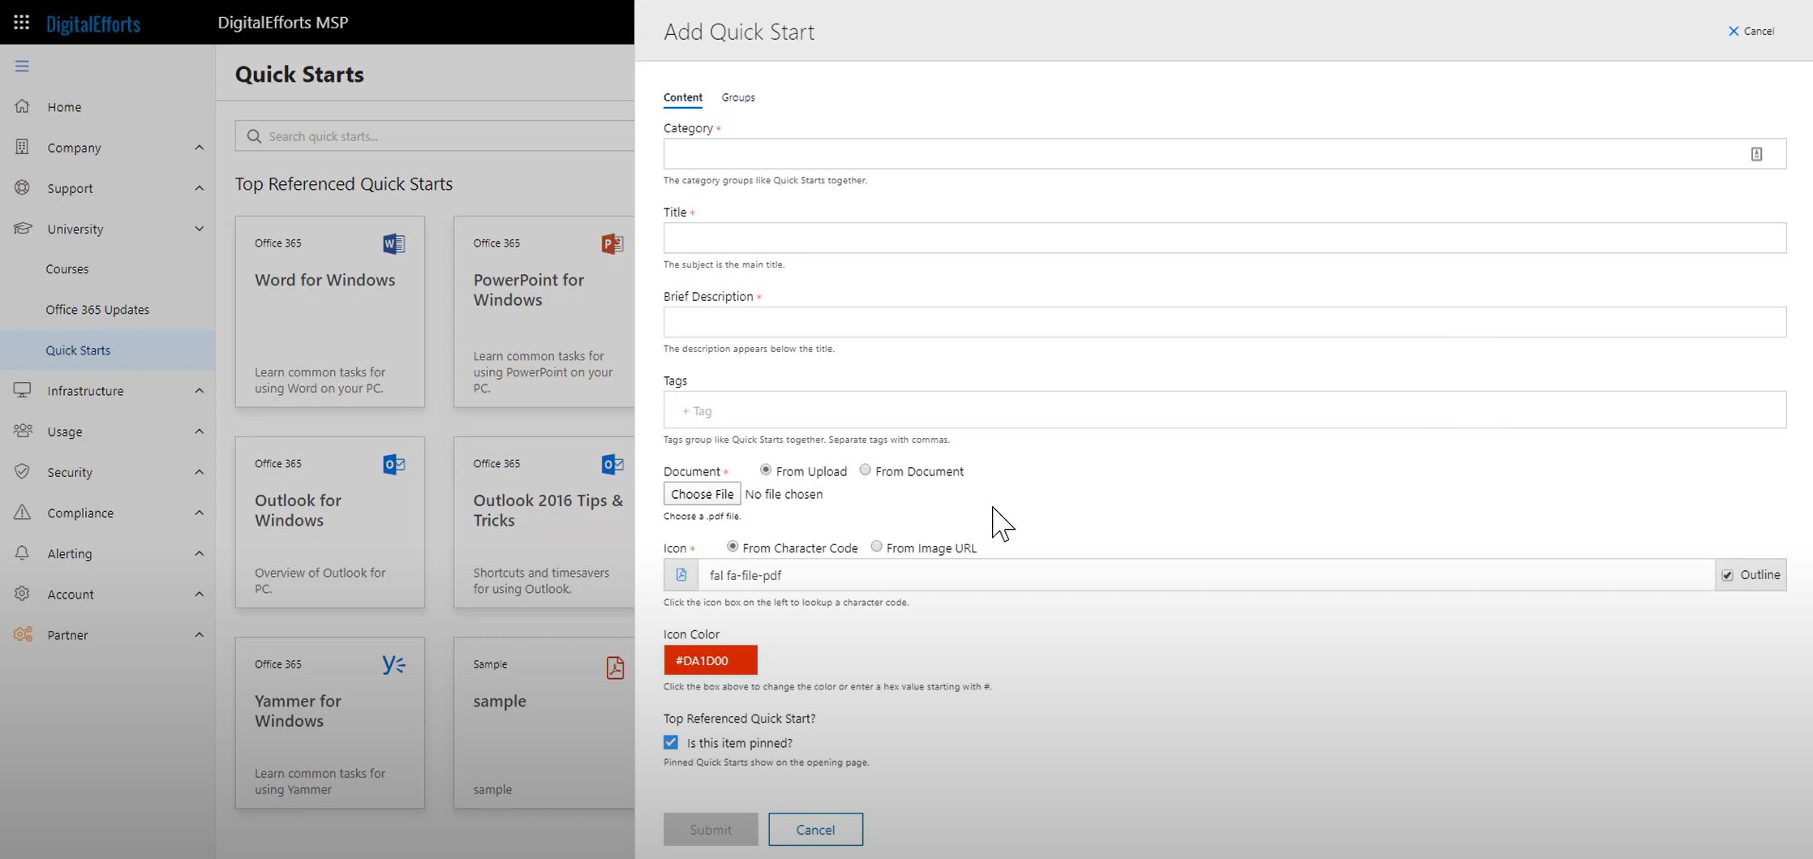Click the Usage people icon
The height and width of the screenshot is (859, 1813).
[x=23, y=431]
